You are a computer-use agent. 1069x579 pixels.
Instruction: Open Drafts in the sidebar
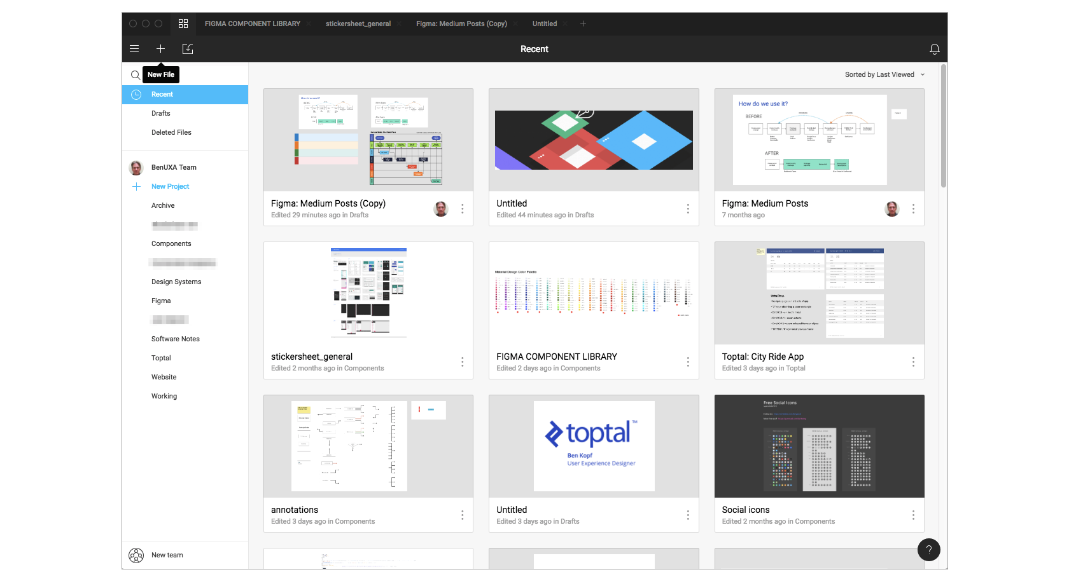(161, 113)
